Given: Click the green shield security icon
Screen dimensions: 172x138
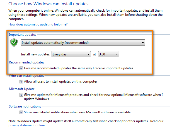Looking at the screenshot, I should coord(14,42).
